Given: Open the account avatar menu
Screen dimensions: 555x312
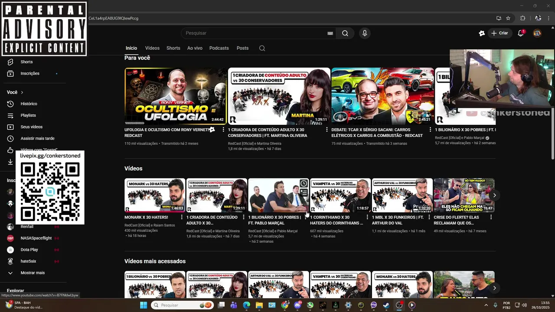Looking at the screenshot, I should click(537, 33).
